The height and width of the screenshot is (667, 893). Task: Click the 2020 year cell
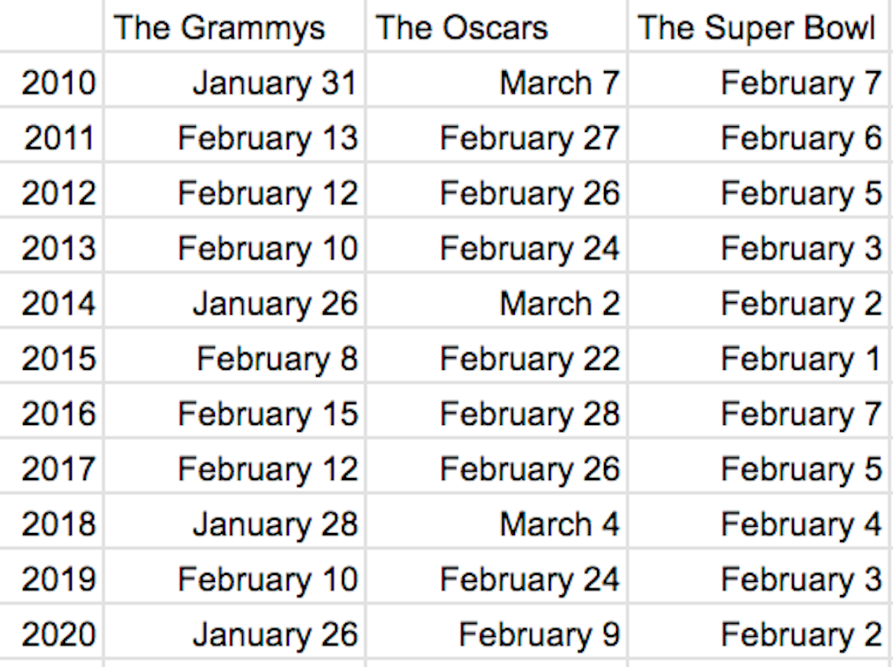point(59,634)
